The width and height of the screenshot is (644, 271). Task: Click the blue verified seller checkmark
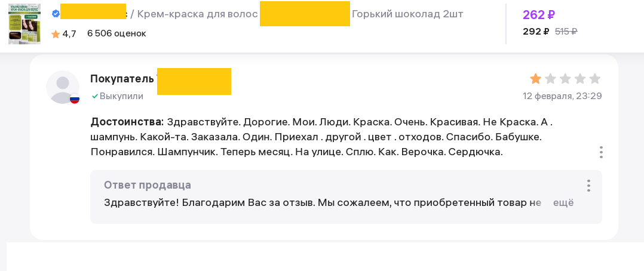click(56, 14)
